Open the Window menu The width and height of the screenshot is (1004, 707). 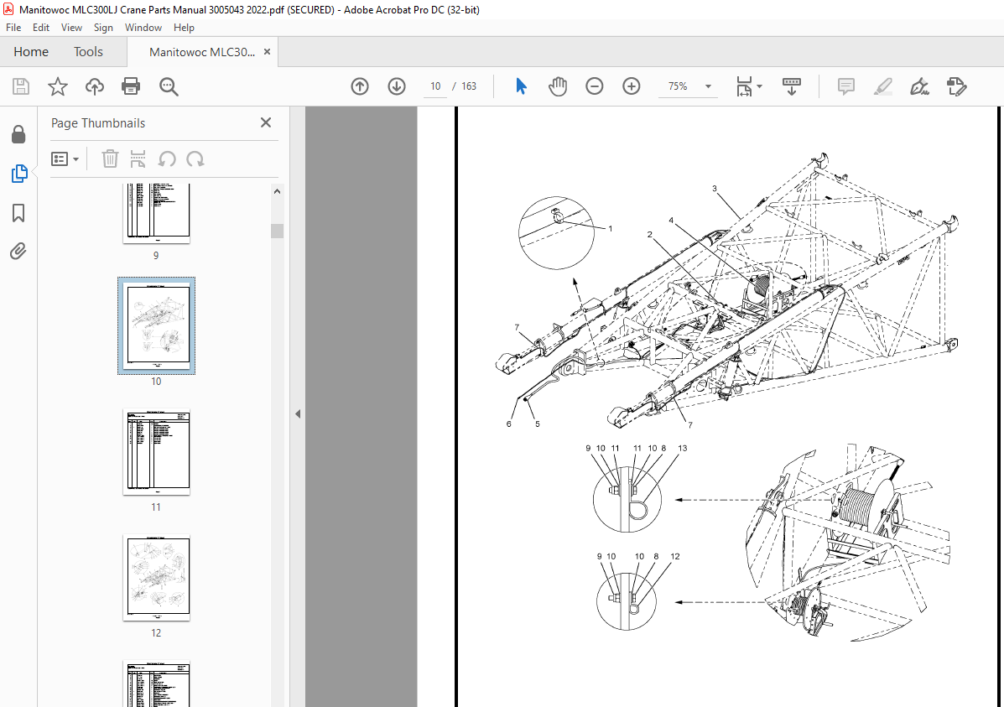[x=143, y=28]
